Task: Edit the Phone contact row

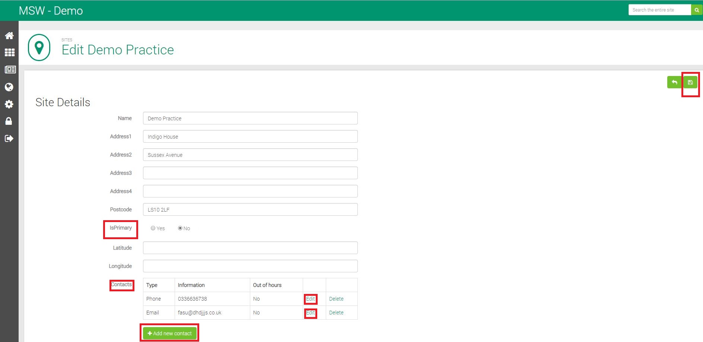Action: point(310,299)
